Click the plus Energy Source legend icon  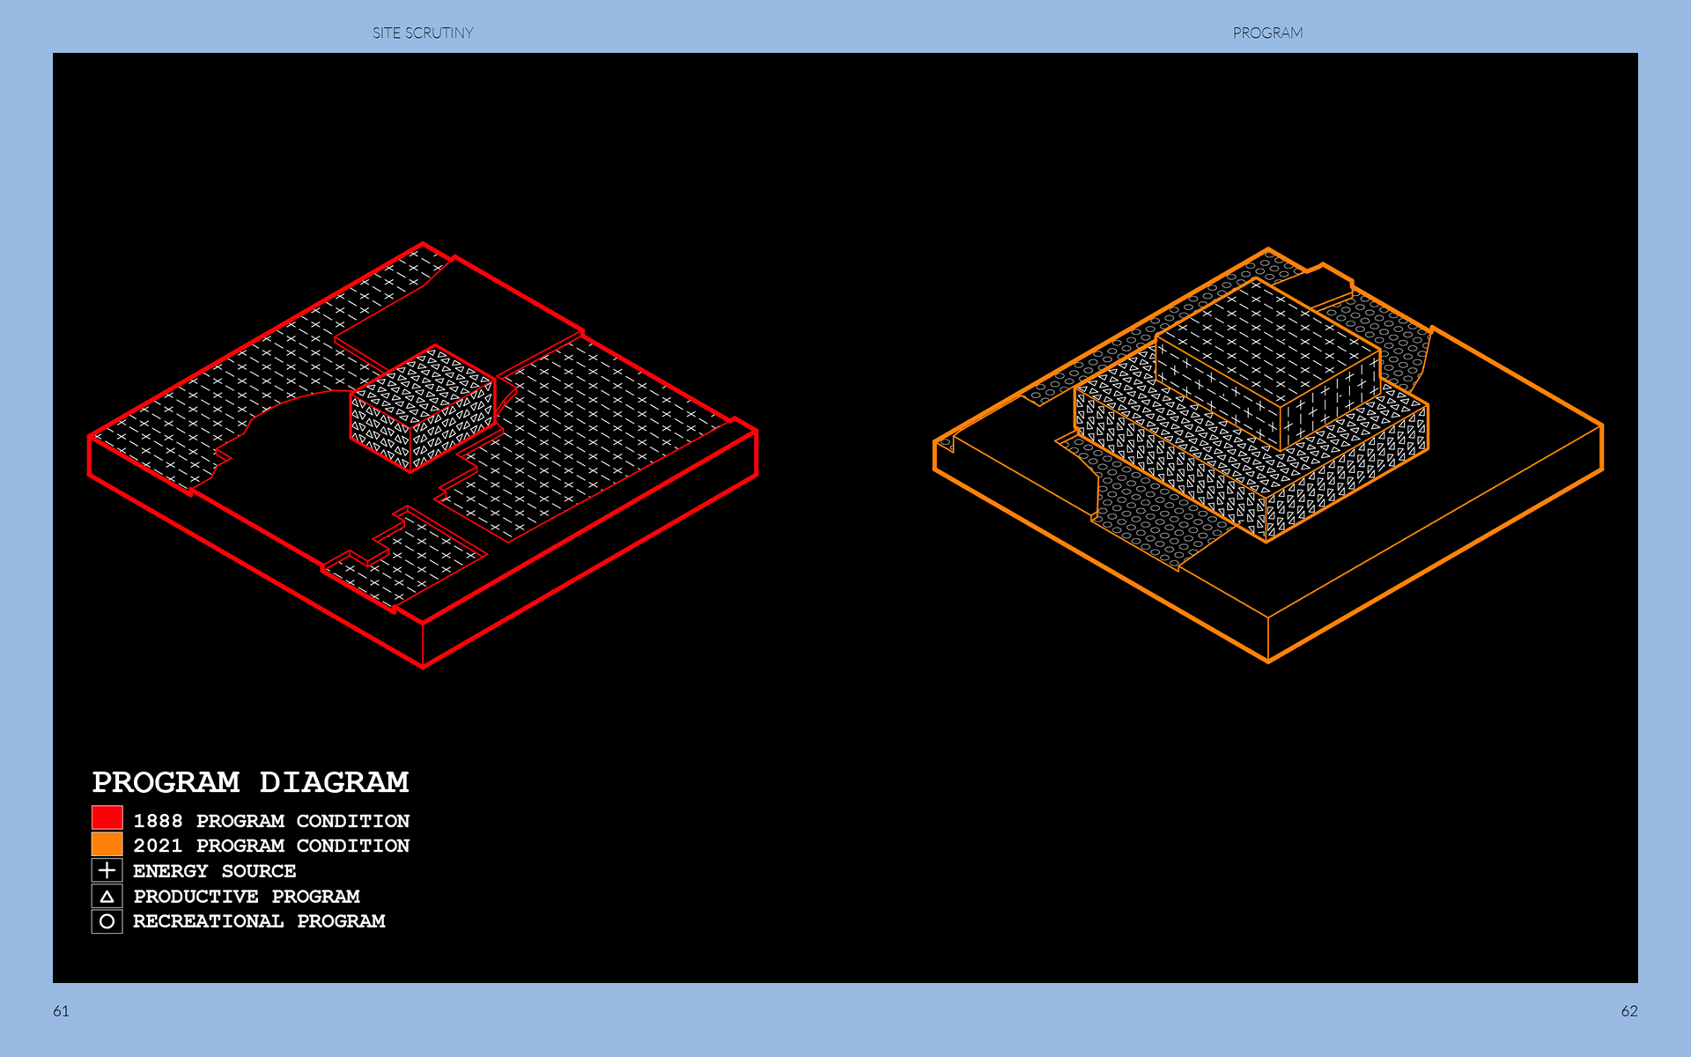click(107, 870)
